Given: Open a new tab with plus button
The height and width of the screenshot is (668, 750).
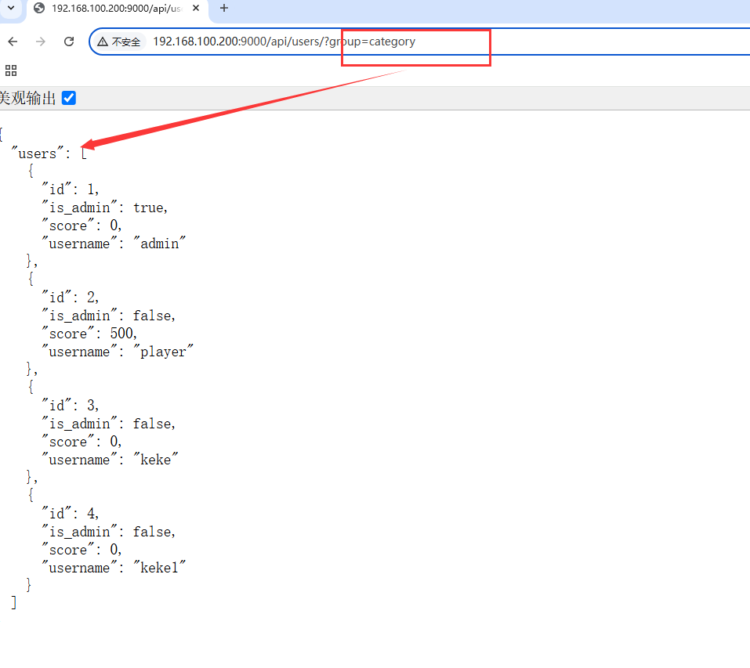Looking at the screenshot, I should coord(224,8).
